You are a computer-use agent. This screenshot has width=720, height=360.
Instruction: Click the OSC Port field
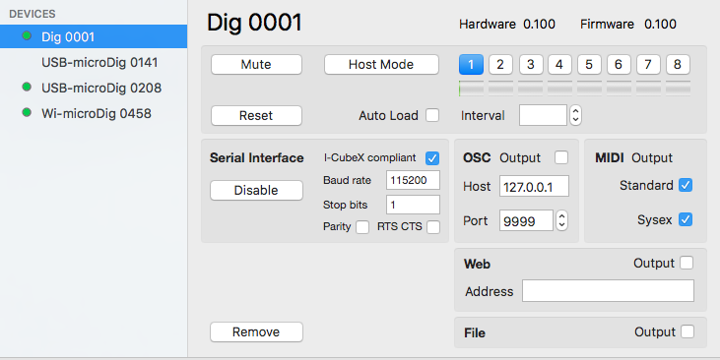(x=526, y=220)
